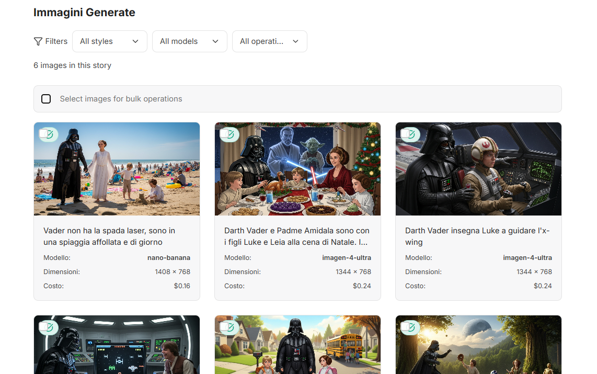Open the Vader with school bus thumbnail

[297, 348]
